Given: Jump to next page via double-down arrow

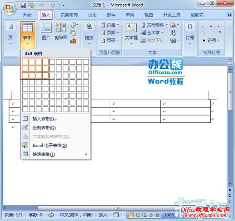Looking at the screenshot, I should coord(230,201).
